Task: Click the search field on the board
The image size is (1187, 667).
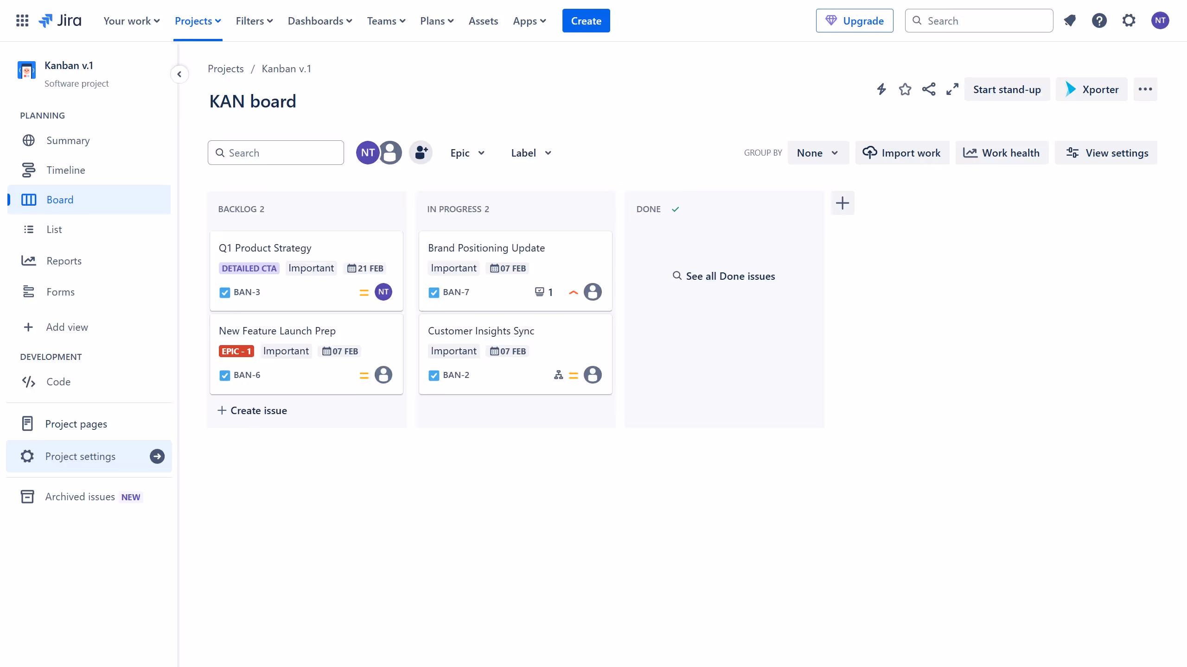Action: point(275,152)
